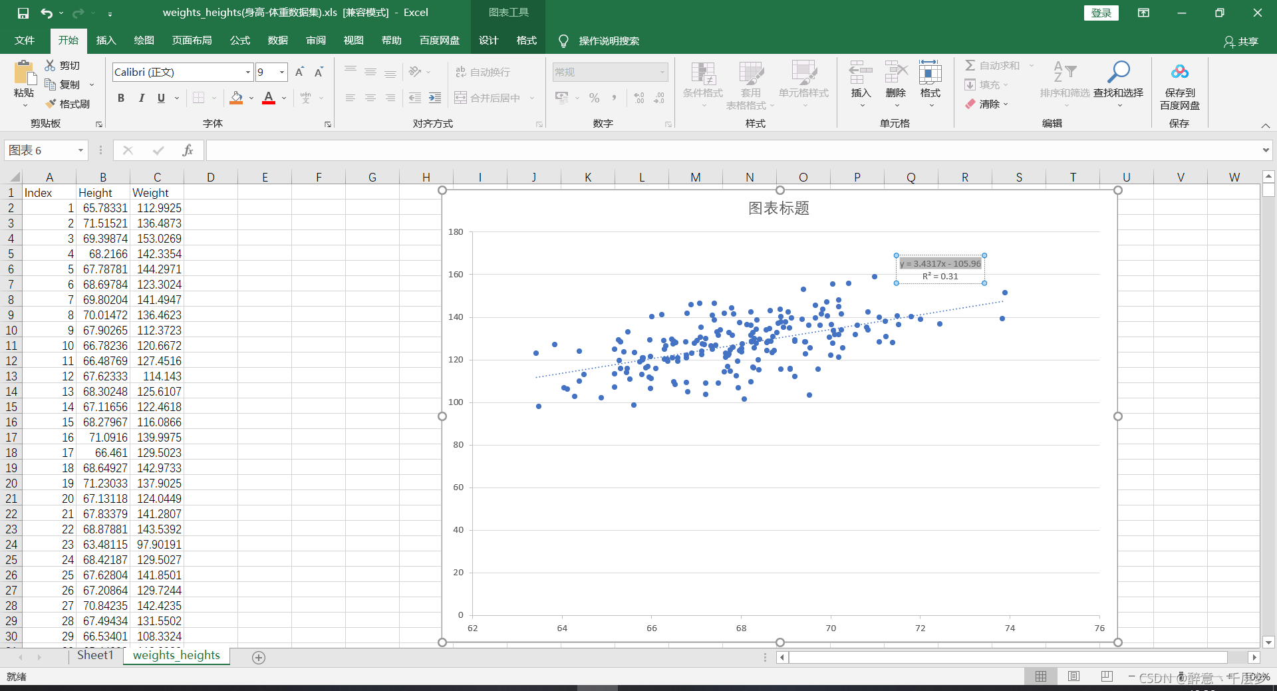This screenshot has width=1277, height=691.
Task: Click the 共享 Share button
Action: [x=1241, y=41]
